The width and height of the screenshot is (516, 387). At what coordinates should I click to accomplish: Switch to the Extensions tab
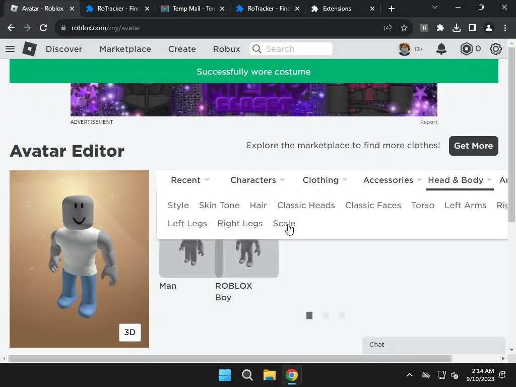(x=342, y=9)
